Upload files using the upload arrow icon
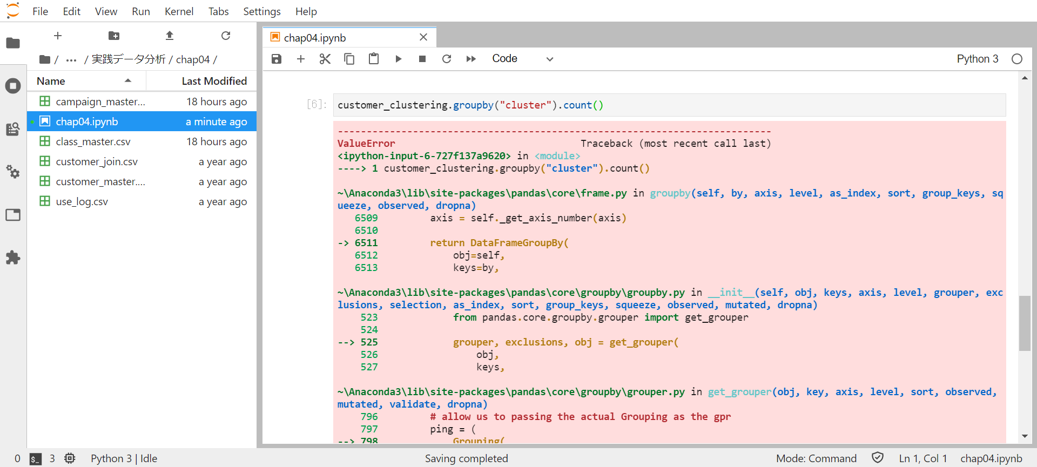 point(170,36)
